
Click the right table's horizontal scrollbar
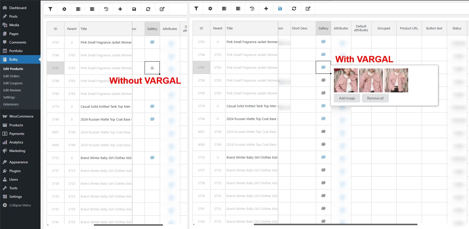click(335, 224)
